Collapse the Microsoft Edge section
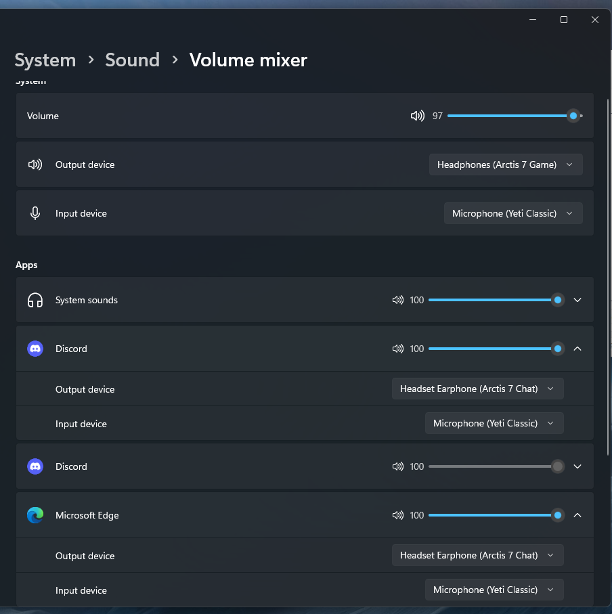The height and width of the screenshot is (614, 612). pos(577,515)
